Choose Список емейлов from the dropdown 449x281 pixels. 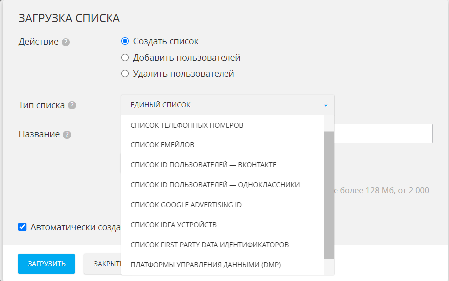(162, 145)
